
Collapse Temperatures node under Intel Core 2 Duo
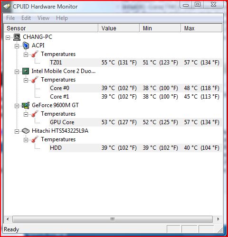pyautogui.click(x=26, y=80)
